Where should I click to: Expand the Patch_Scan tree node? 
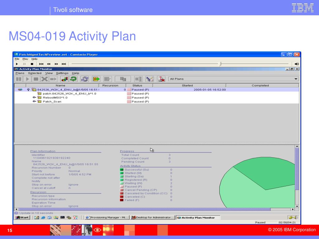[34, 101]
